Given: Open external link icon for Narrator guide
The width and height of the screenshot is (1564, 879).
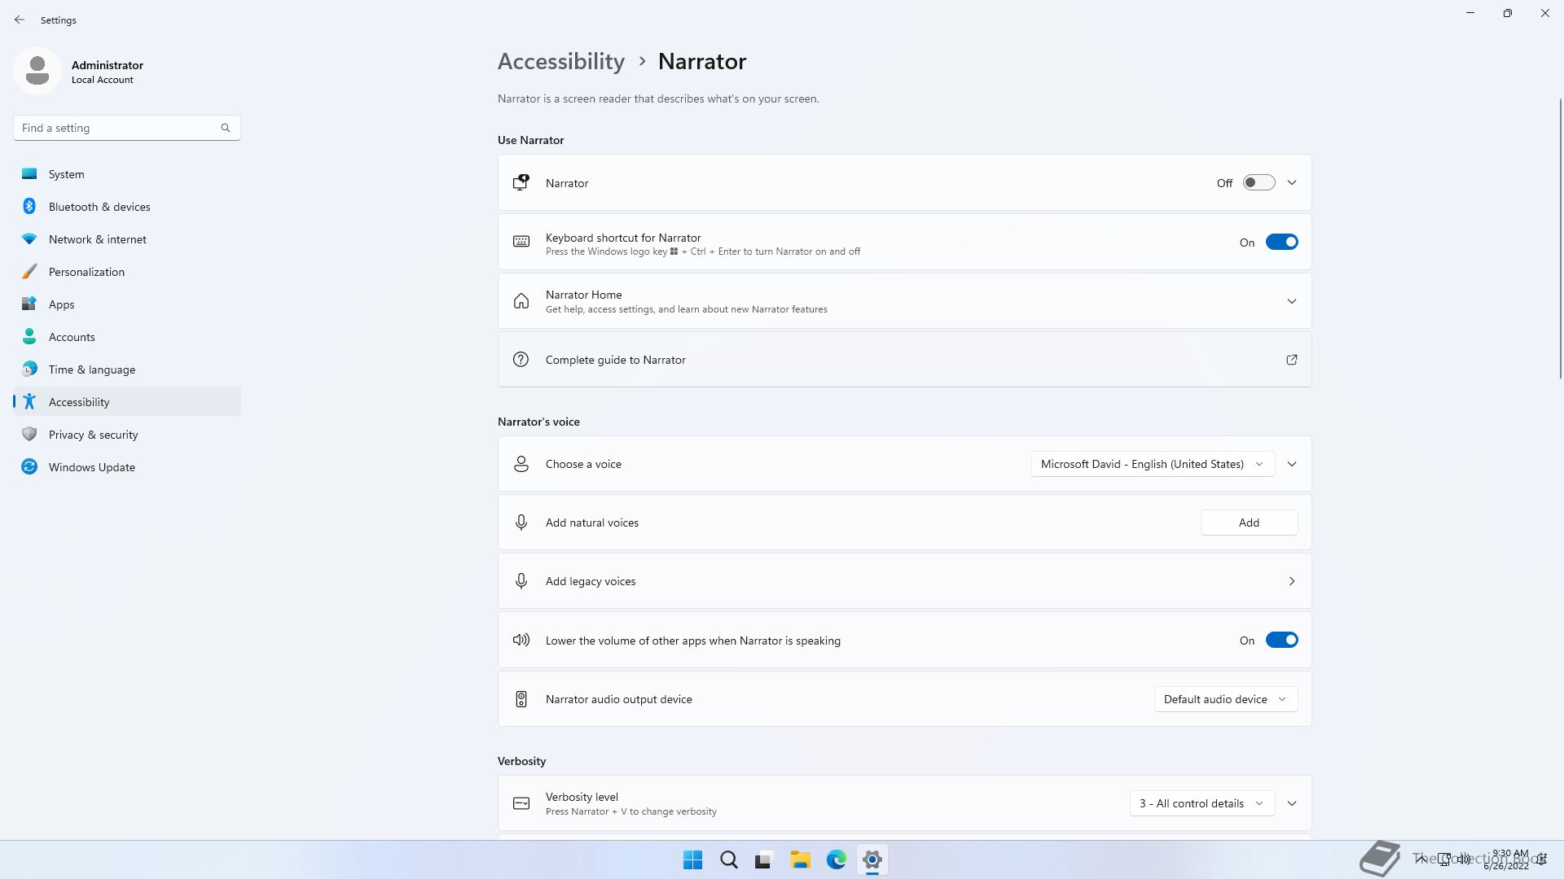Looking at the screenshot, I should [x=1292, y=360].
